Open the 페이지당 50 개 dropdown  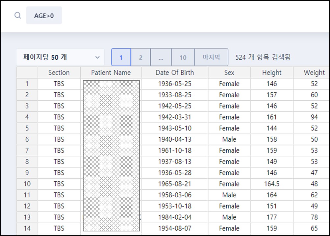tap(60, 57)
